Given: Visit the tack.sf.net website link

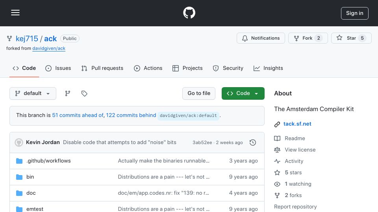Looking at the screenshot, I should (x=297, y=124).
